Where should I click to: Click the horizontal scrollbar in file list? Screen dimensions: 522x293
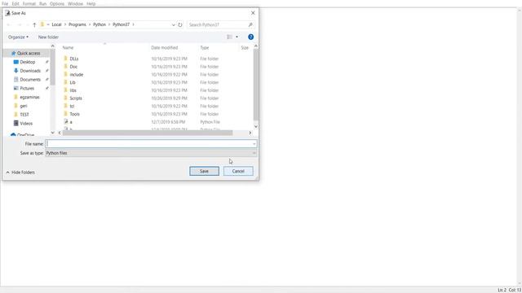point(148,133)
